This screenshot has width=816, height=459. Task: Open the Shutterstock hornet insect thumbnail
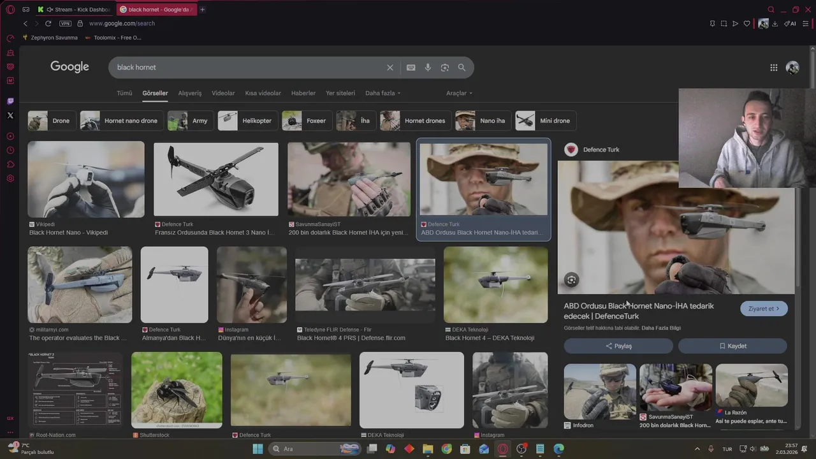[177, 390]
